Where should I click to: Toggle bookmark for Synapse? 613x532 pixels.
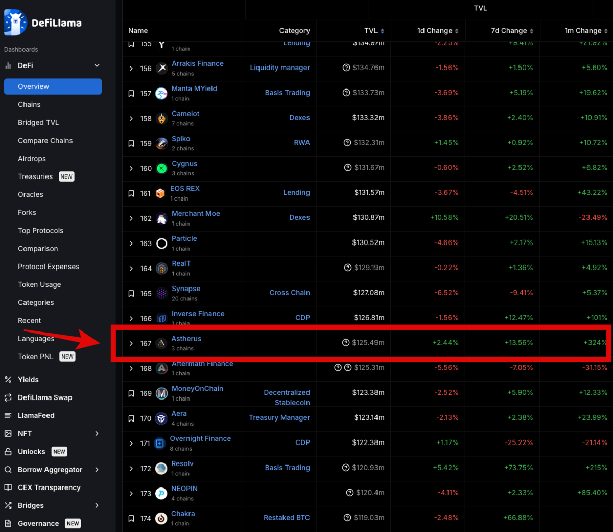tap(131, 294)
